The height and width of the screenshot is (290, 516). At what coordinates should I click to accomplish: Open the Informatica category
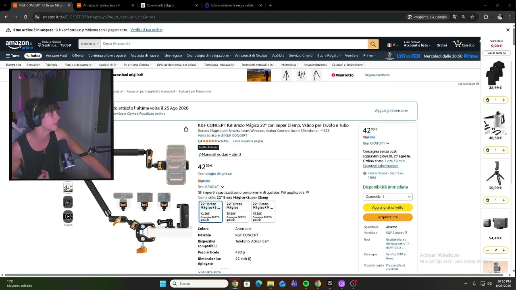(x=288, y=65)
